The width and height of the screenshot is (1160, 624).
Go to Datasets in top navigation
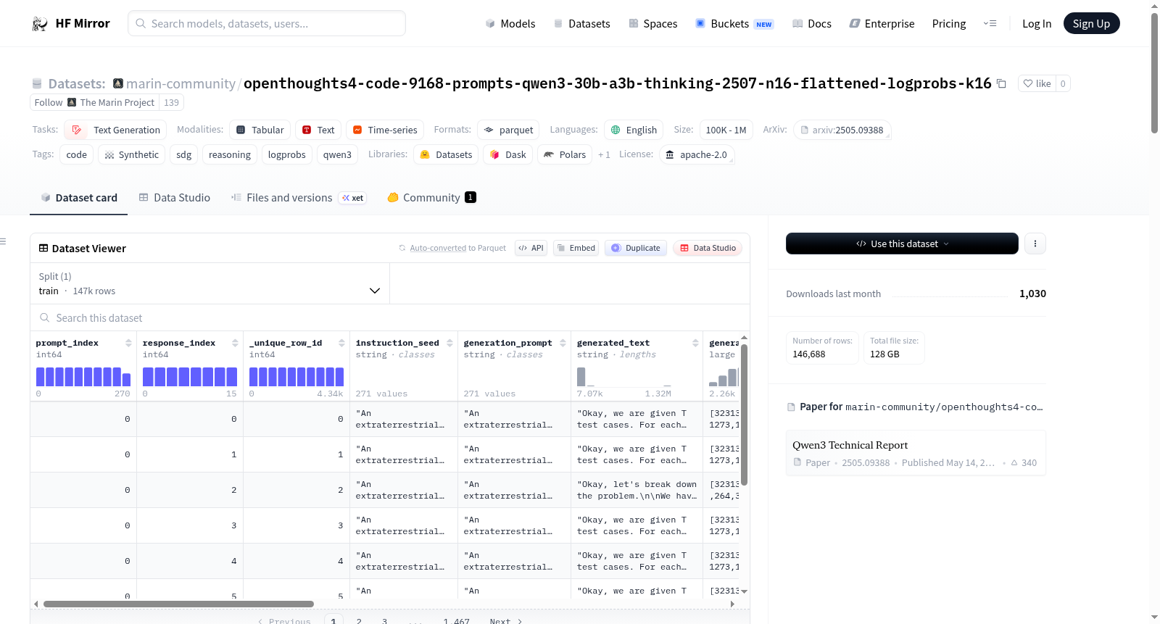click(x=581, y=23)
